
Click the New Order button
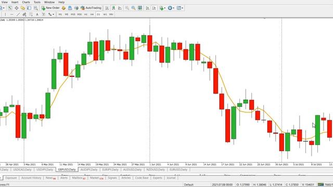click(50, 8)
